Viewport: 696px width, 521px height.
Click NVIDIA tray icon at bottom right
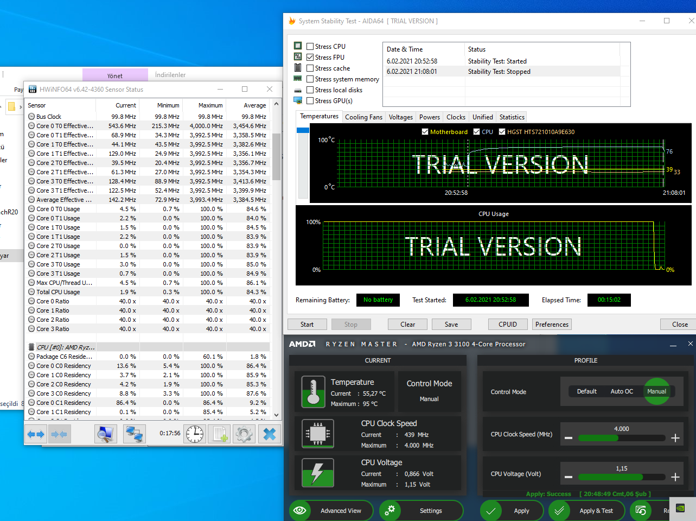(680, 509)
